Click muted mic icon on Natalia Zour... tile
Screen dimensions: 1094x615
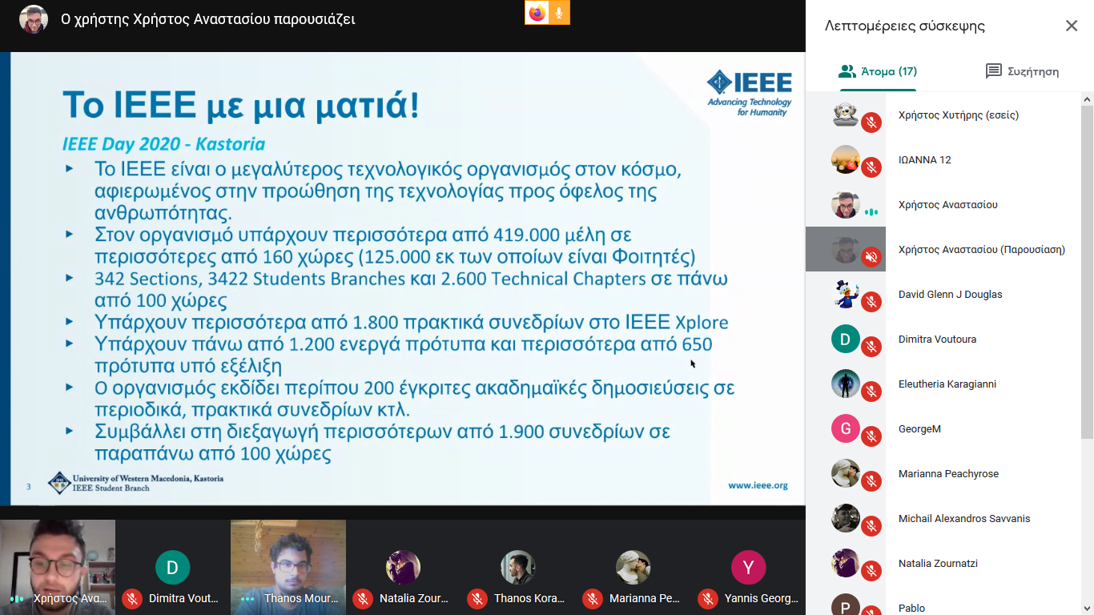pos(362,599)
